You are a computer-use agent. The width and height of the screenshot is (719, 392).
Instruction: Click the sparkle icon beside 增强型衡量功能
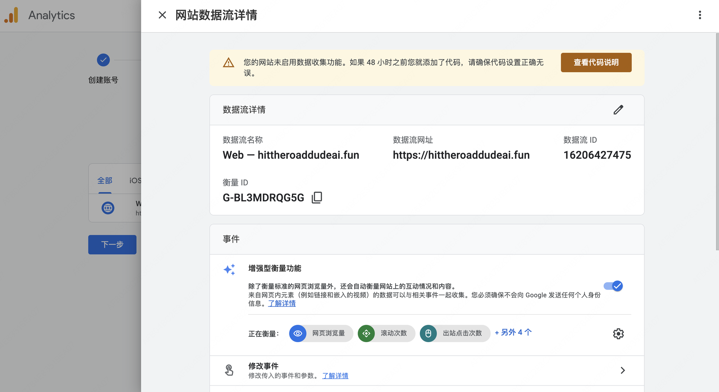click(229, 269)
